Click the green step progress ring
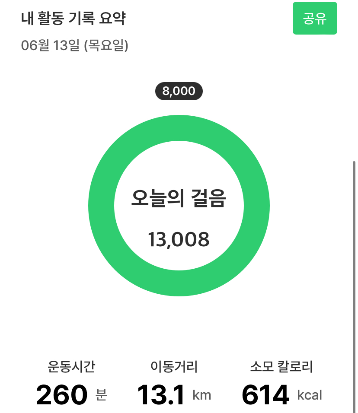The height and width of the screenshot is (413, 358). coord(101,206)
